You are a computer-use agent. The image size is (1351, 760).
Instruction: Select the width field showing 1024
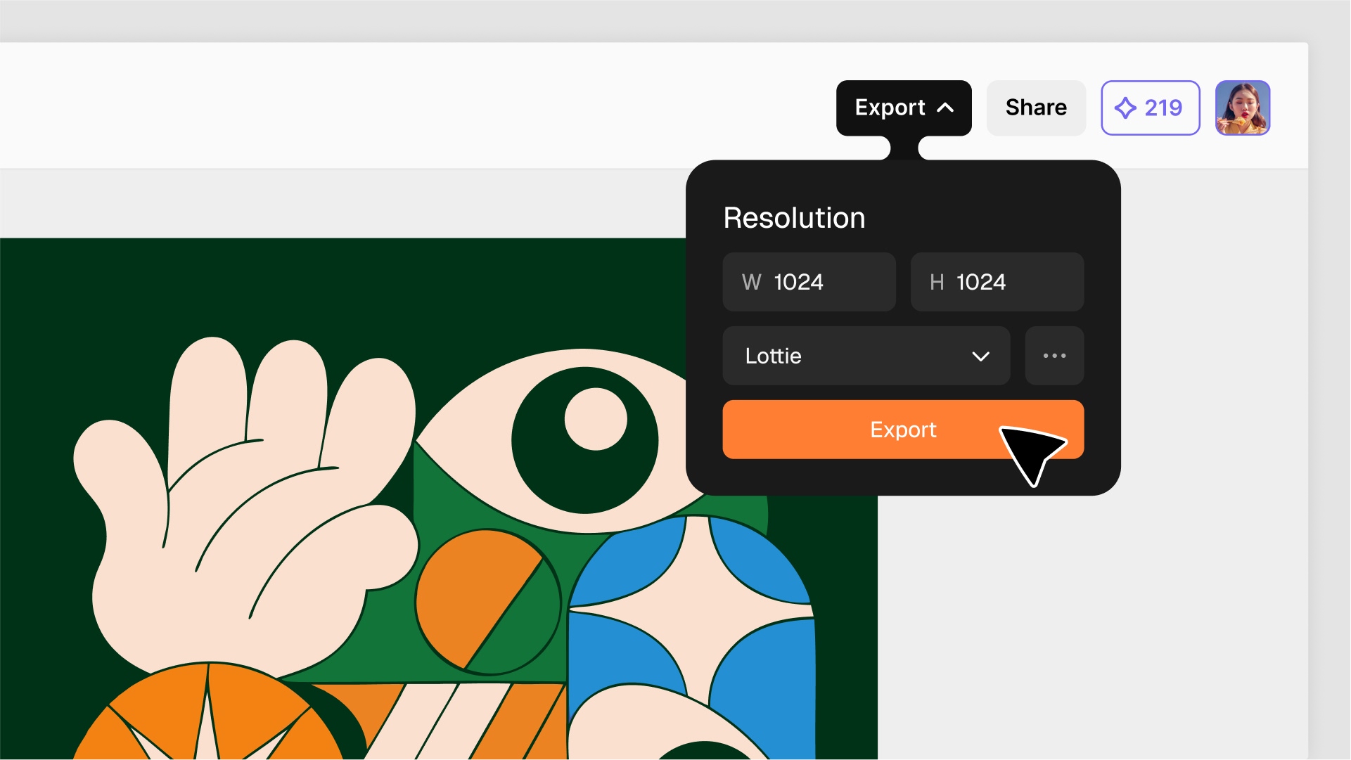(809, 282)
